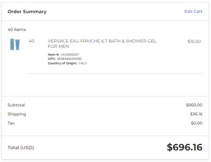Image resolution: width=211 pixels, height=162 pixels.
Task: Click the $36.16 shipping cost
Action: pos(196,114)
